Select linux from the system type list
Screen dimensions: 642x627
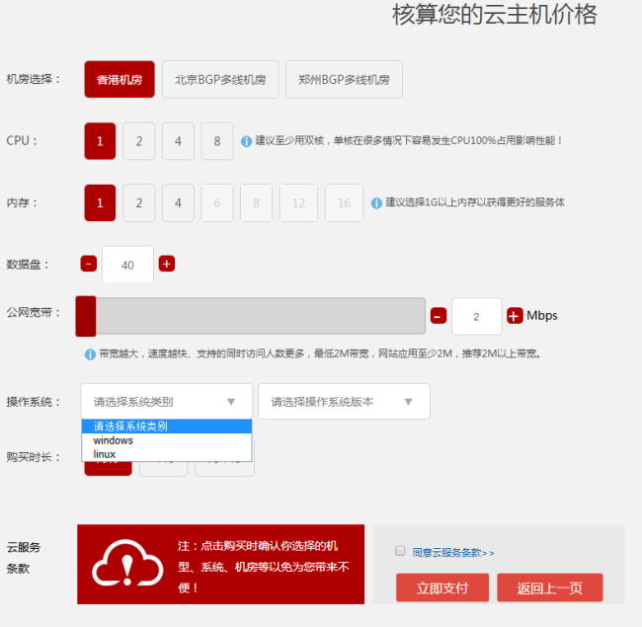pyautogui.click(x=105, y=454)
